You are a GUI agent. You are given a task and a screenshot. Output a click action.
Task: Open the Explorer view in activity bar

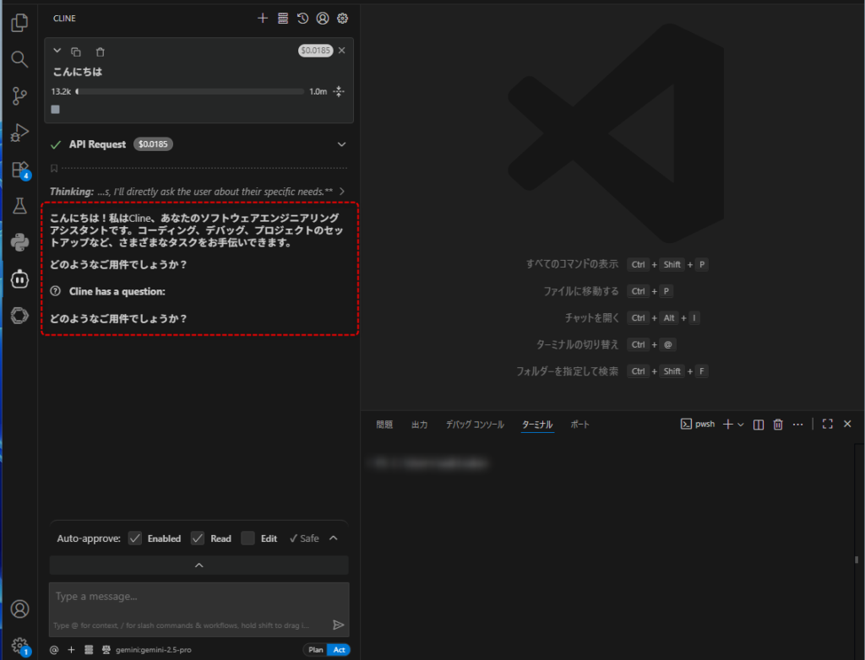click(19, 23)
